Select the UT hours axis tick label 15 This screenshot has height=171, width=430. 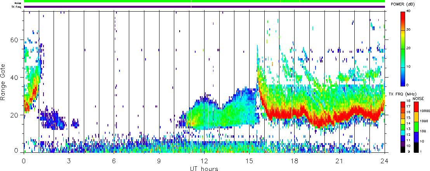[x=249, y=160]
